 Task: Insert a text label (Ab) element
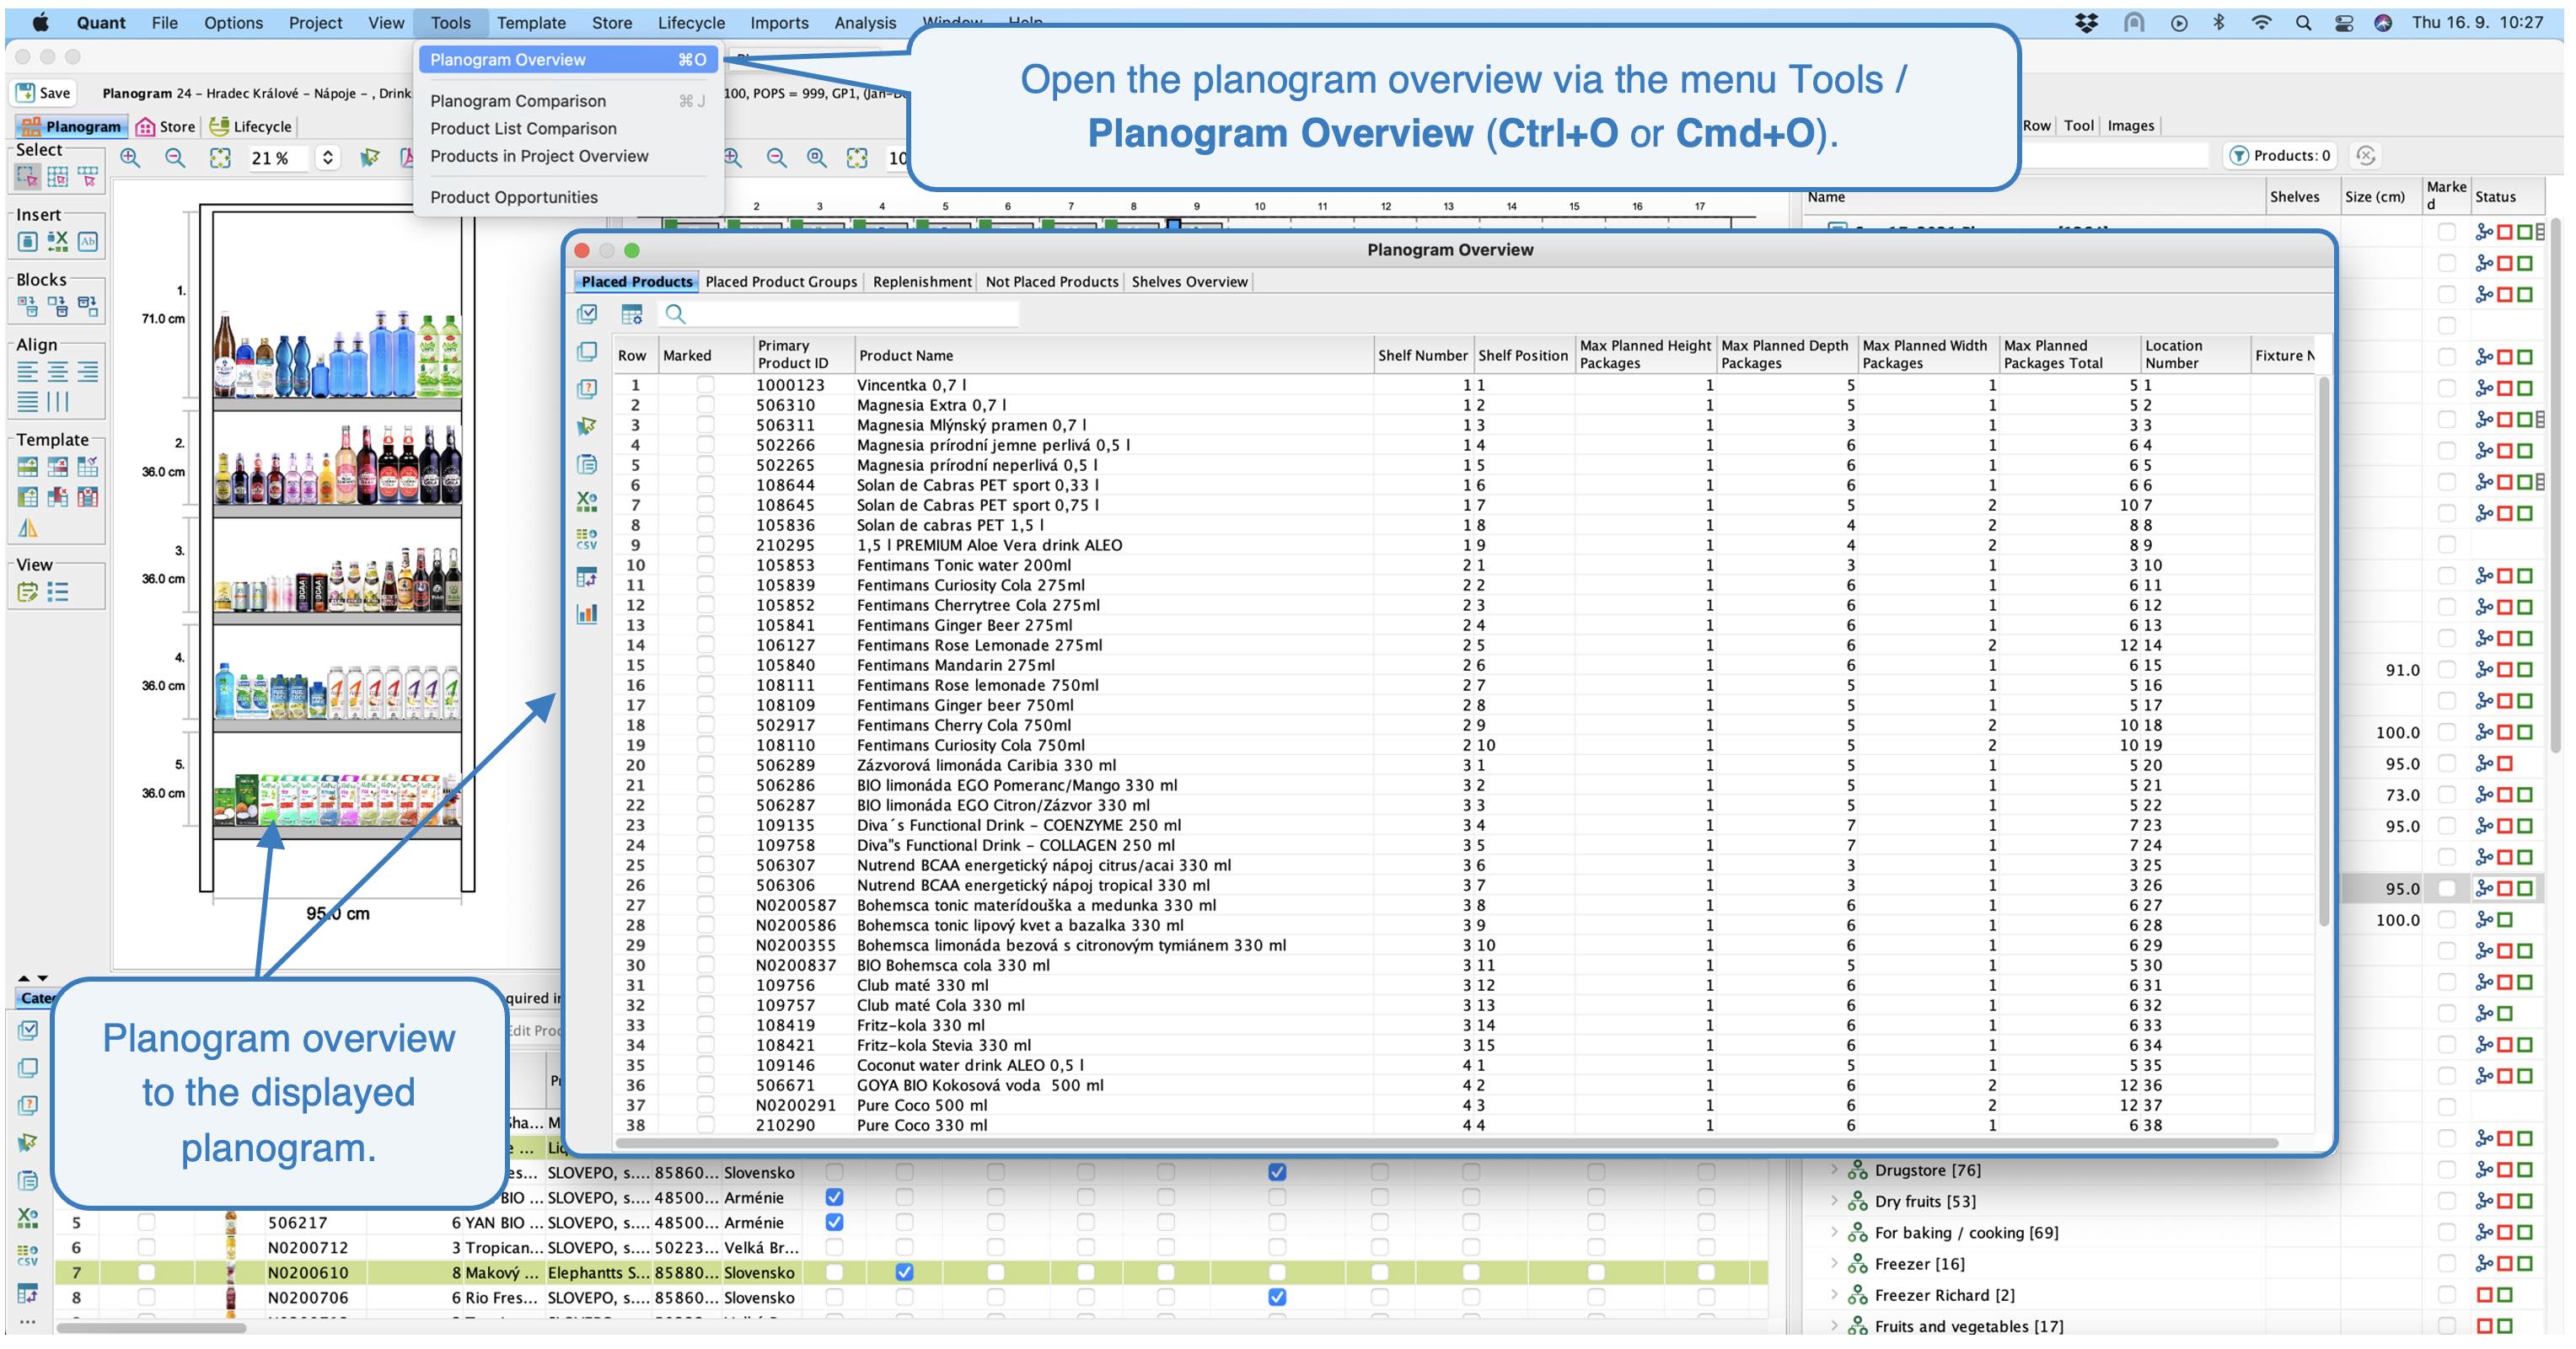(x=88, y=242)
